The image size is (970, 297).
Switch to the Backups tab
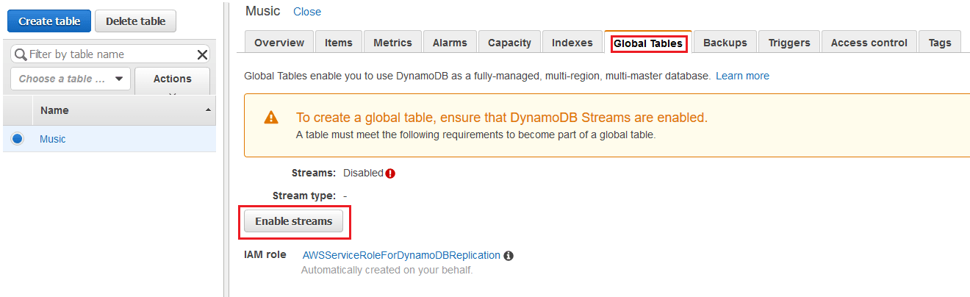[725, 43]
